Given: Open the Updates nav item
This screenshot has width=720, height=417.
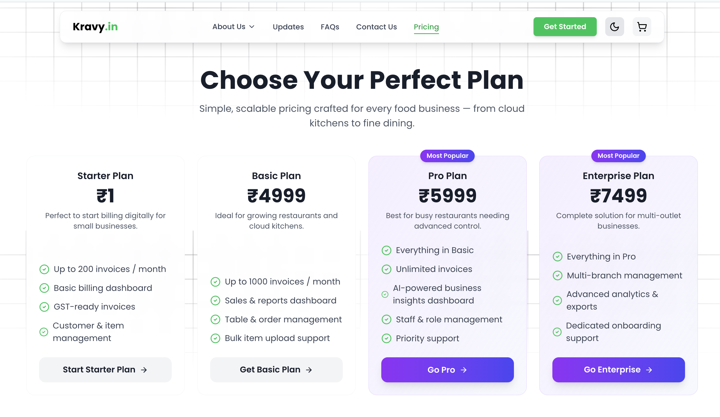Looking at the screenshot, I should click(288, 27).
